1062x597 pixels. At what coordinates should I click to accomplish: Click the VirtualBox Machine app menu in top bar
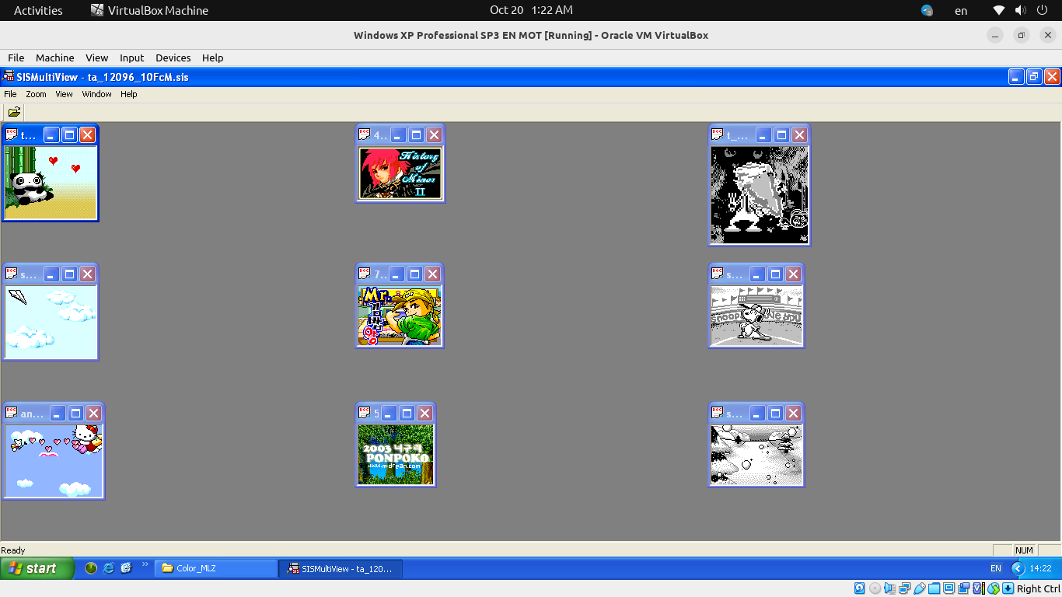[x=149, y=10]
